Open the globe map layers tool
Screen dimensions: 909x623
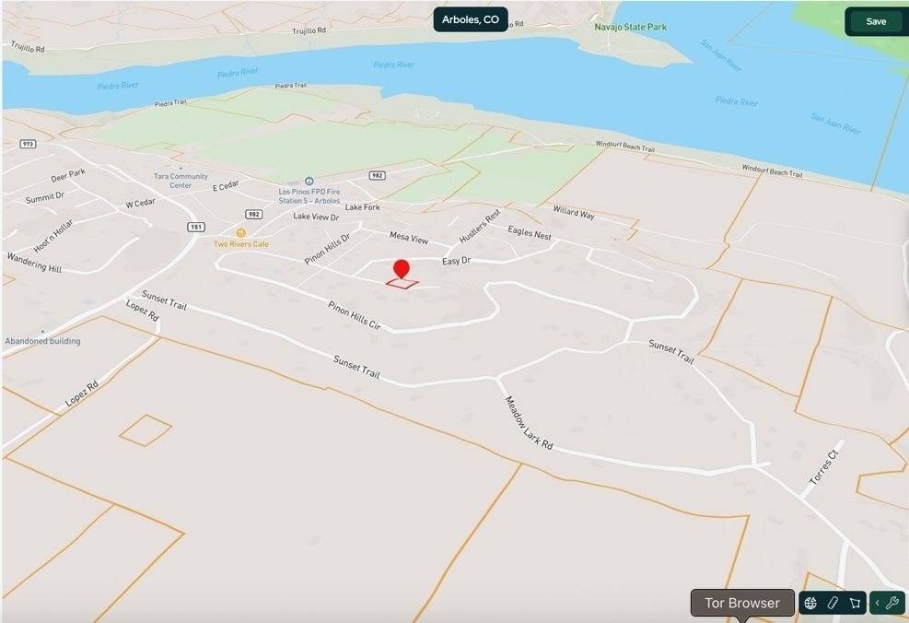[810, 604]
